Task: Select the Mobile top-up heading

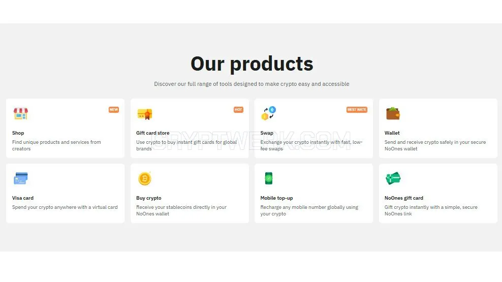Action: pyautogui.click(x=276, y=198)
